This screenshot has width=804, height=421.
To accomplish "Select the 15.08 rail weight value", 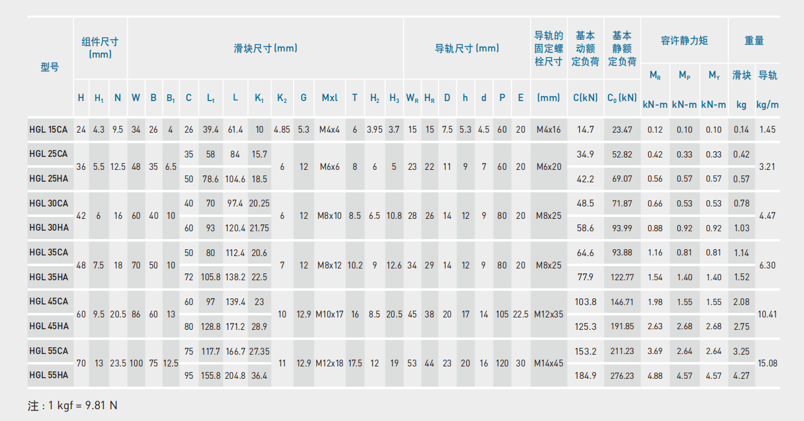I will [x=767, y=363].
